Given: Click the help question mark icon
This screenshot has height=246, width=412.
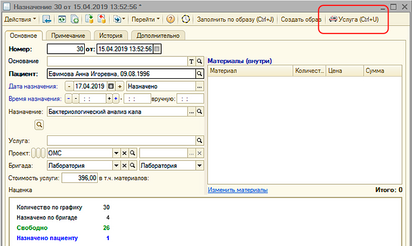Looking at the screenshot, I should [x=171, y=19].
